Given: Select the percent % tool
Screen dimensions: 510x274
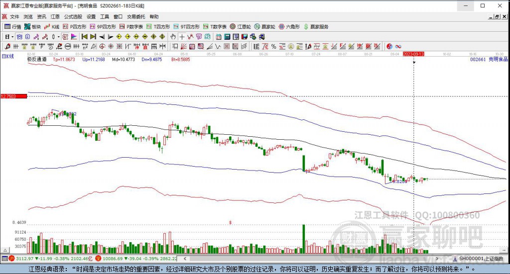Looking at the screenshot, I should point(273,46).
